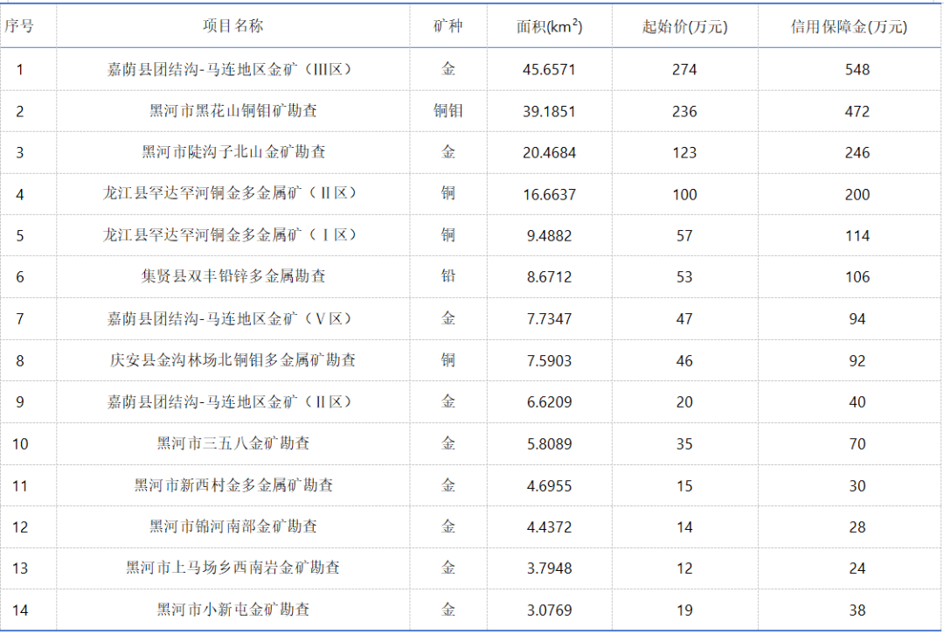Screen dimensions: 944x634
Task: Select project name 黑河市黑花山铜钼矿勘查
Action: [233, 111]
